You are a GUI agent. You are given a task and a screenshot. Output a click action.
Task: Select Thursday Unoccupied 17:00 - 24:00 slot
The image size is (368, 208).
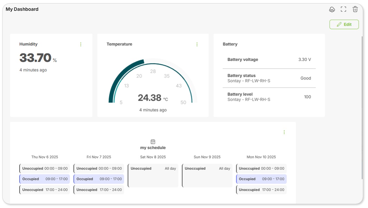(x=45, y=190)
